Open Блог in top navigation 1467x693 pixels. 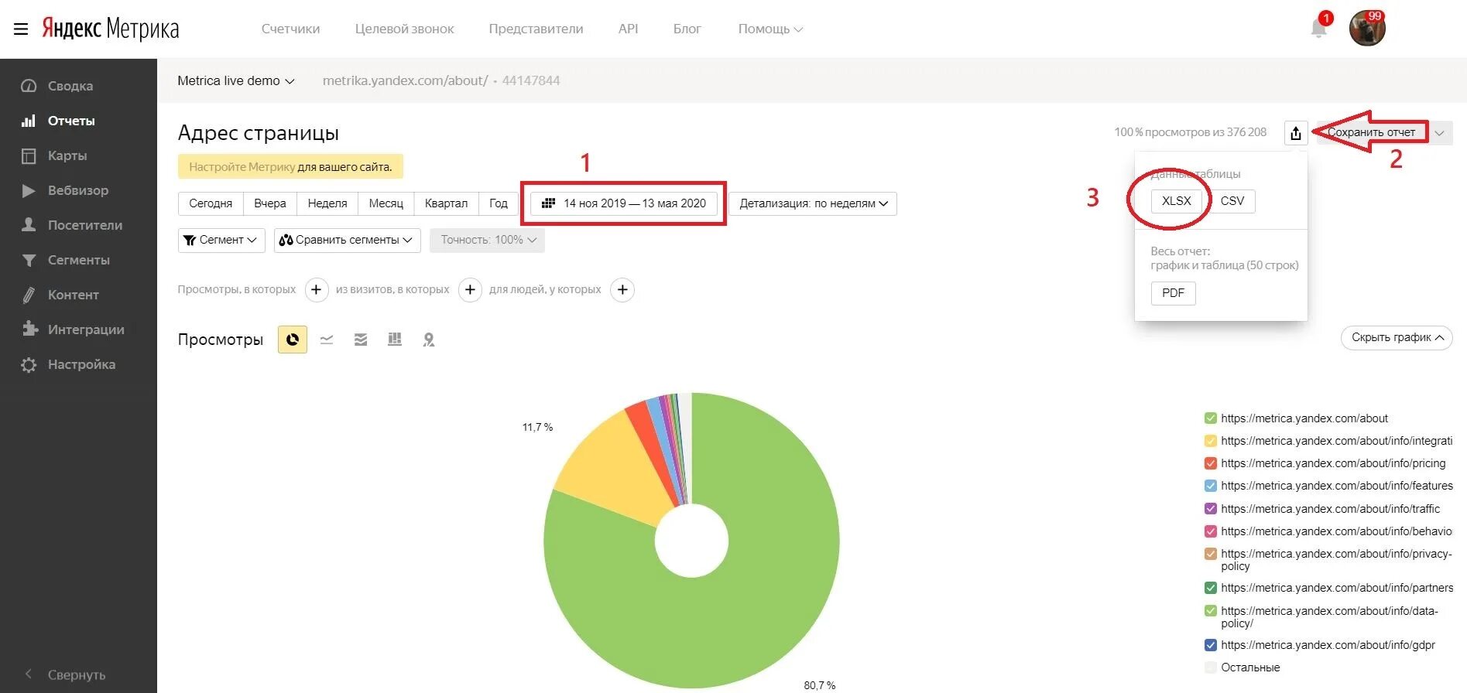point(687,29)
